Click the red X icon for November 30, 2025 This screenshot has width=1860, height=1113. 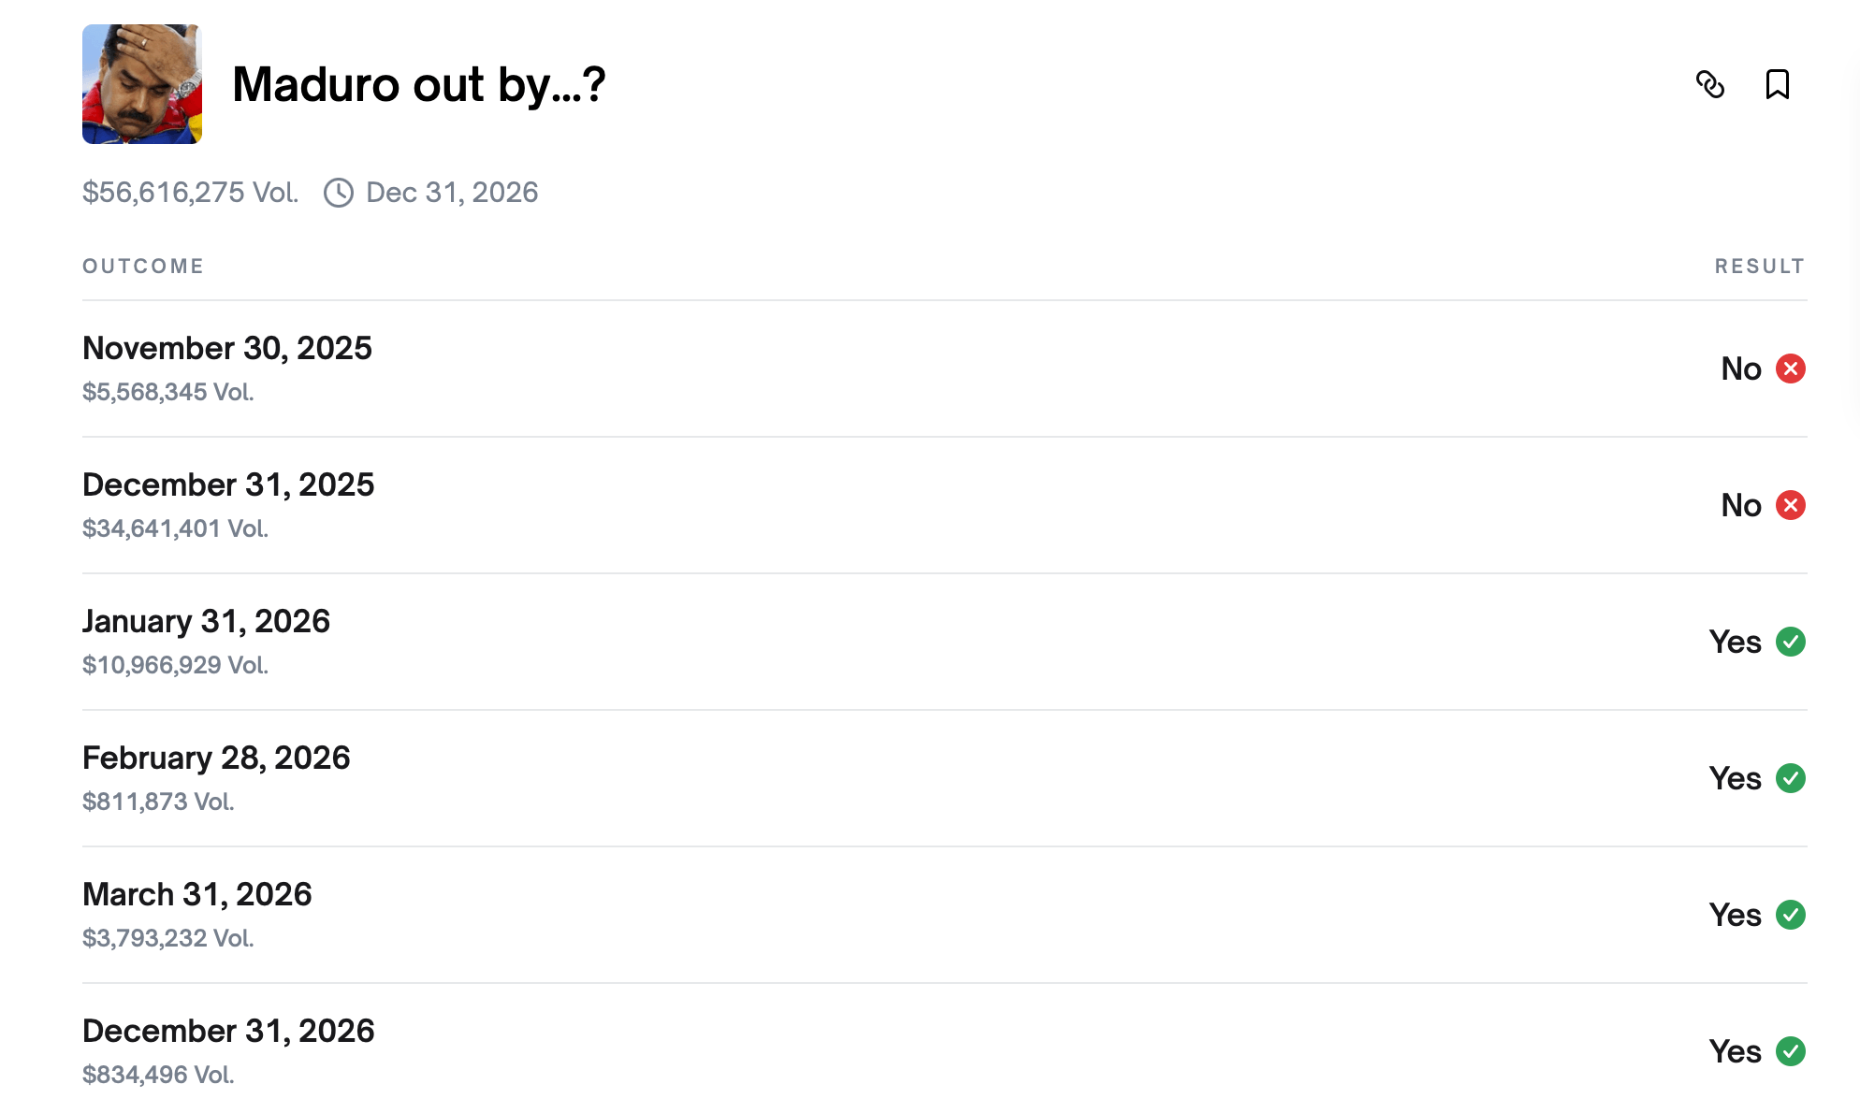[x=1791, y=369]
